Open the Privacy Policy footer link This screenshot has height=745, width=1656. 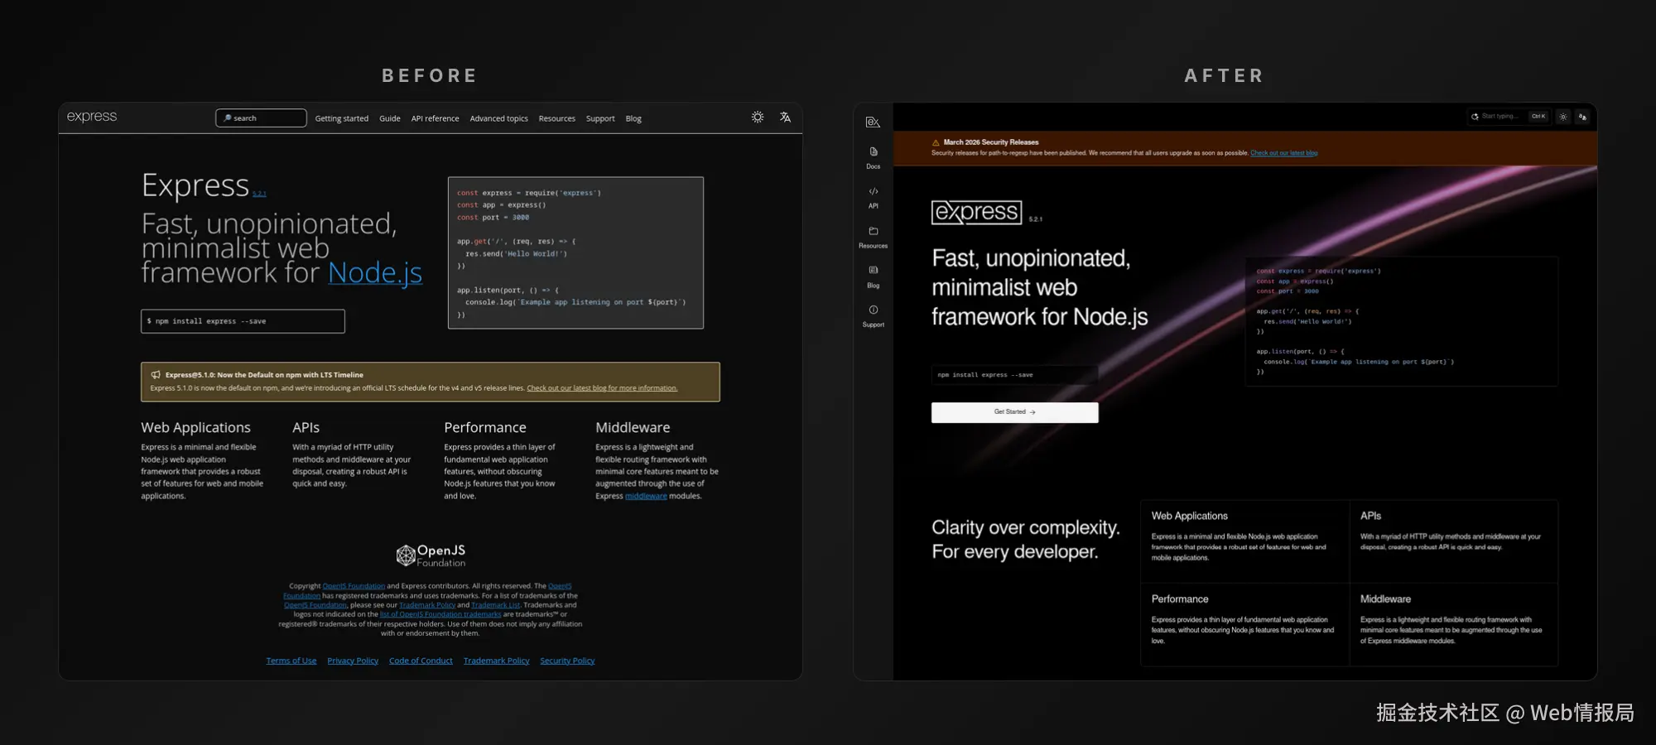tap(353, 661)
